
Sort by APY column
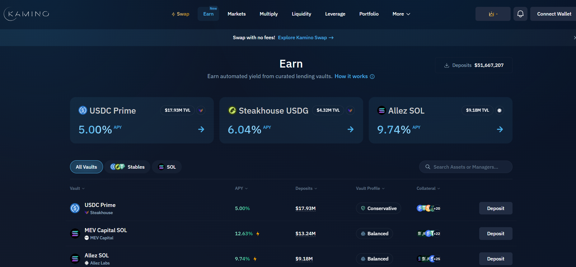[241, 188]
